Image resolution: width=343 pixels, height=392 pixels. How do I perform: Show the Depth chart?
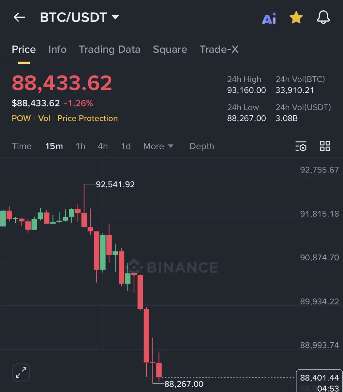coord(202,146)
